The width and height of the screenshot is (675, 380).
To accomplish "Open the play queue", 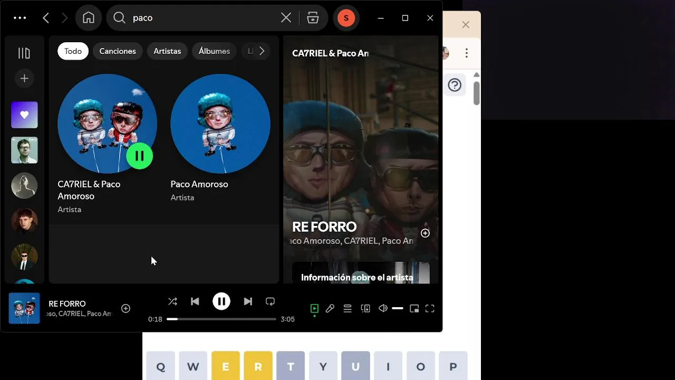I will coord(348,309).
